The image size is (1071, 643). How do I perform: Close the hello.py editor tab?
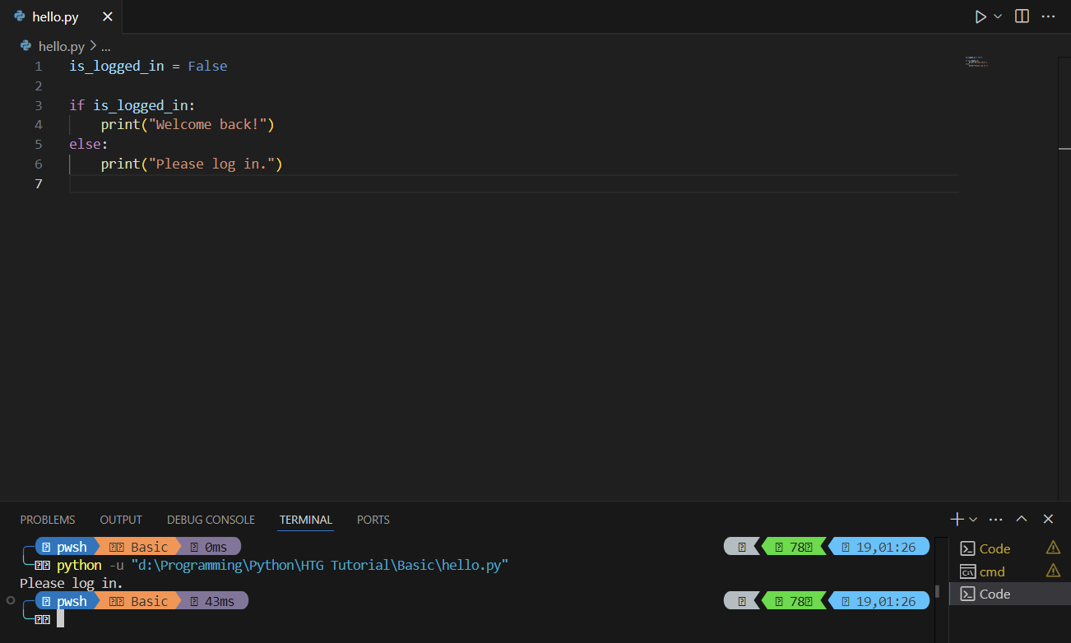(106, 16)
